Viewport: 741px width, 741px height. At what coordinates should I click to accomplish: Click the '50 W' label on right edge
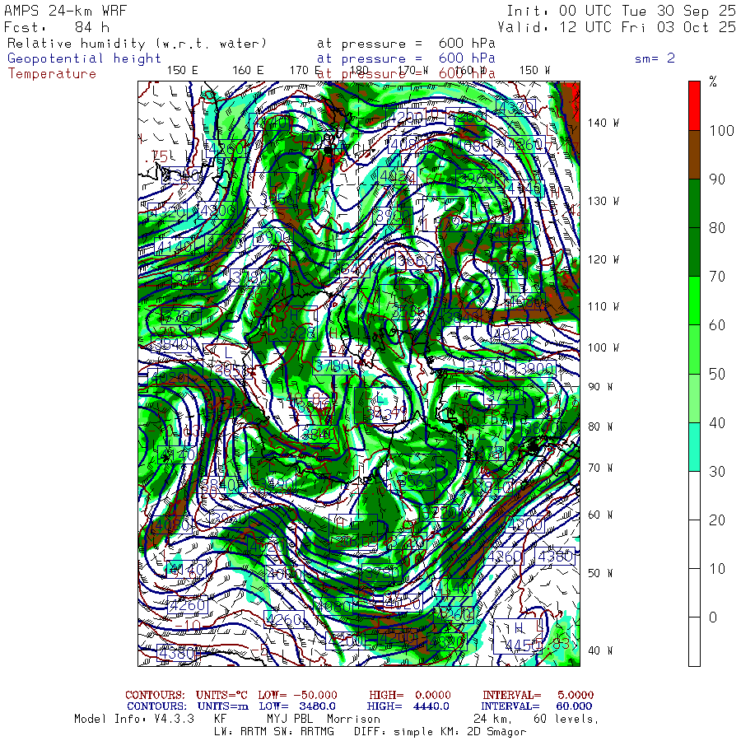[x=600, y=573]
